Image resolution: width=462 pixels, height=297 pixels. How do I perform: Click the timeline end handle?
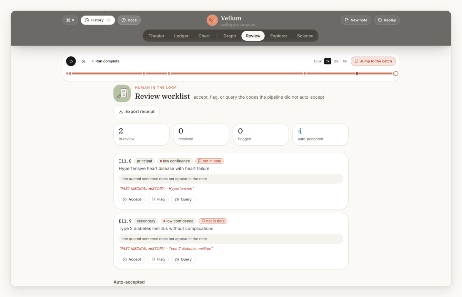pos(396,73)
